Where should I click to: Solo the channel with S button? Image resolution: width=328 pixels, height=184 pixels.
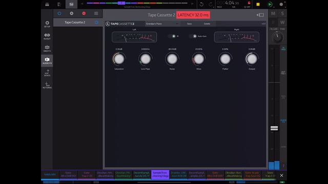point(282,14)
